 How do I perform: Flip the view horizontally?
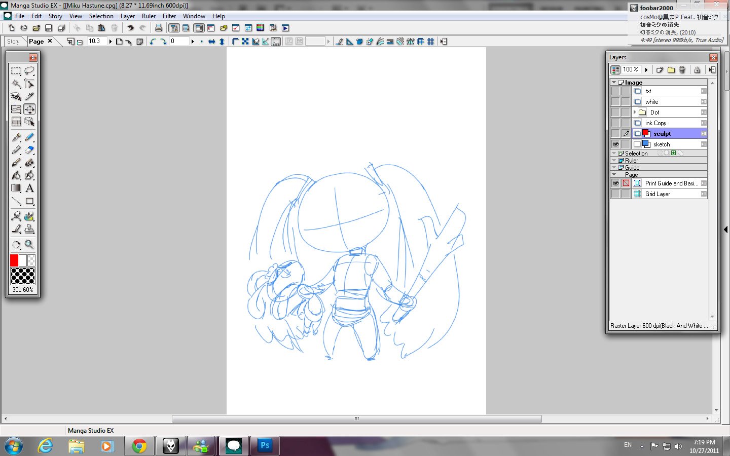(211, 42)
